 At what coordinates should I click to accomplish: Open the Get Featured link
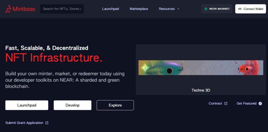tap(249, 103)
